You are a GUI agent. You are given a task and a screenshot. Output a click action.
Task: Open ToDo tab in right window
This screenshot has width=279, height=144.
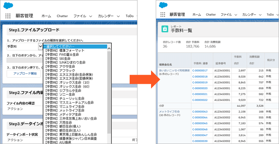tap(270, 15)
